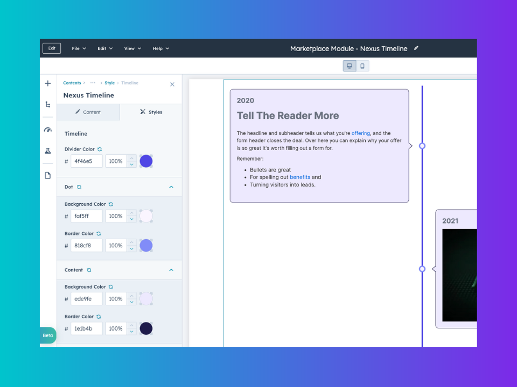
Task: Open the test flask icon in sidebar
Action: tap(48, 151)
